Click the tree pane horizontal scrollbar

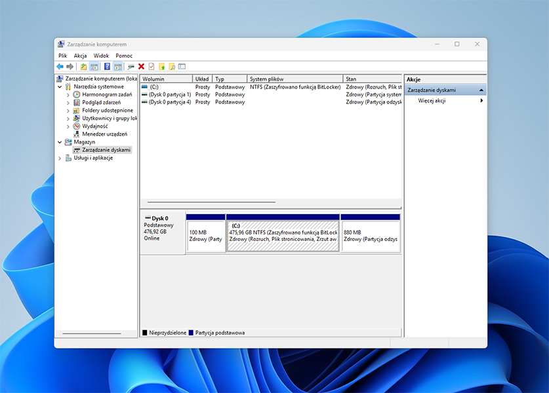92,333
